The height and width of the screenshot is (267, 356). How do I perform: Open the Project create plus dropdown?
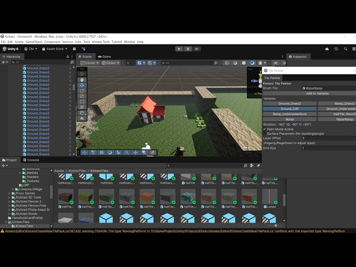click(4, 166)
